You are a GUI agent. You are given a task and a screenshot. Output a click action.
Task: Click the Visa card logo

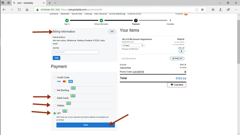point(59,82)
